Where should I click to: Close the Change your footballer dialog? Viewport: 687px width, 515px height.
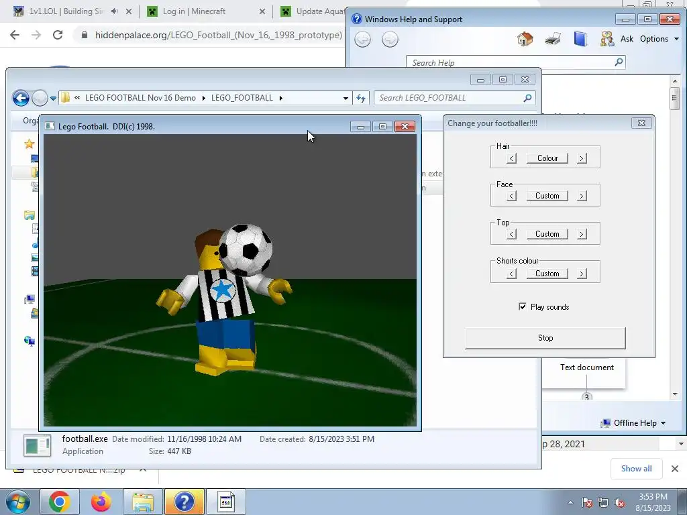pyautogui.click(x=641, y=123)
